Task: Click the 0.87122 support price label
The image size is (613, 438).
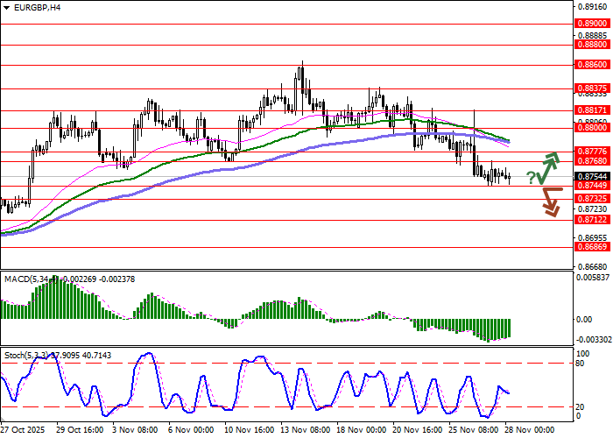Action: pyautogui.click(x=591, y=220)
